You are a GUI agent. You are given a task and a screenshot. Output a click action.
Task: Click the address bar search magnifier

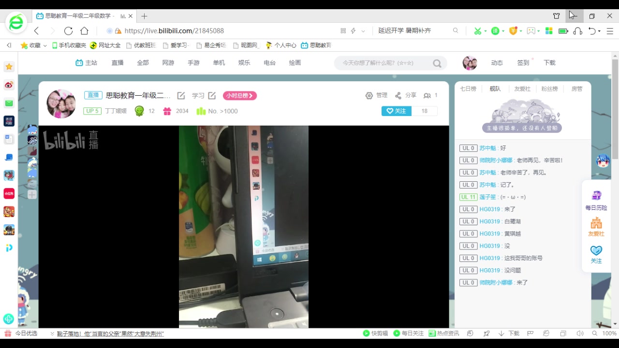[x=456, y=30]
